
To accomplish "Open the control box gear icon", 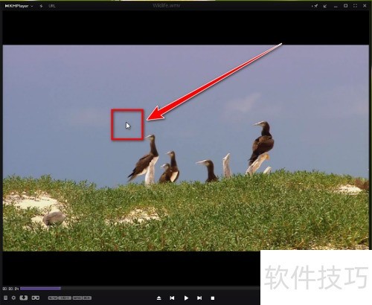I will (x=13, y=298).
